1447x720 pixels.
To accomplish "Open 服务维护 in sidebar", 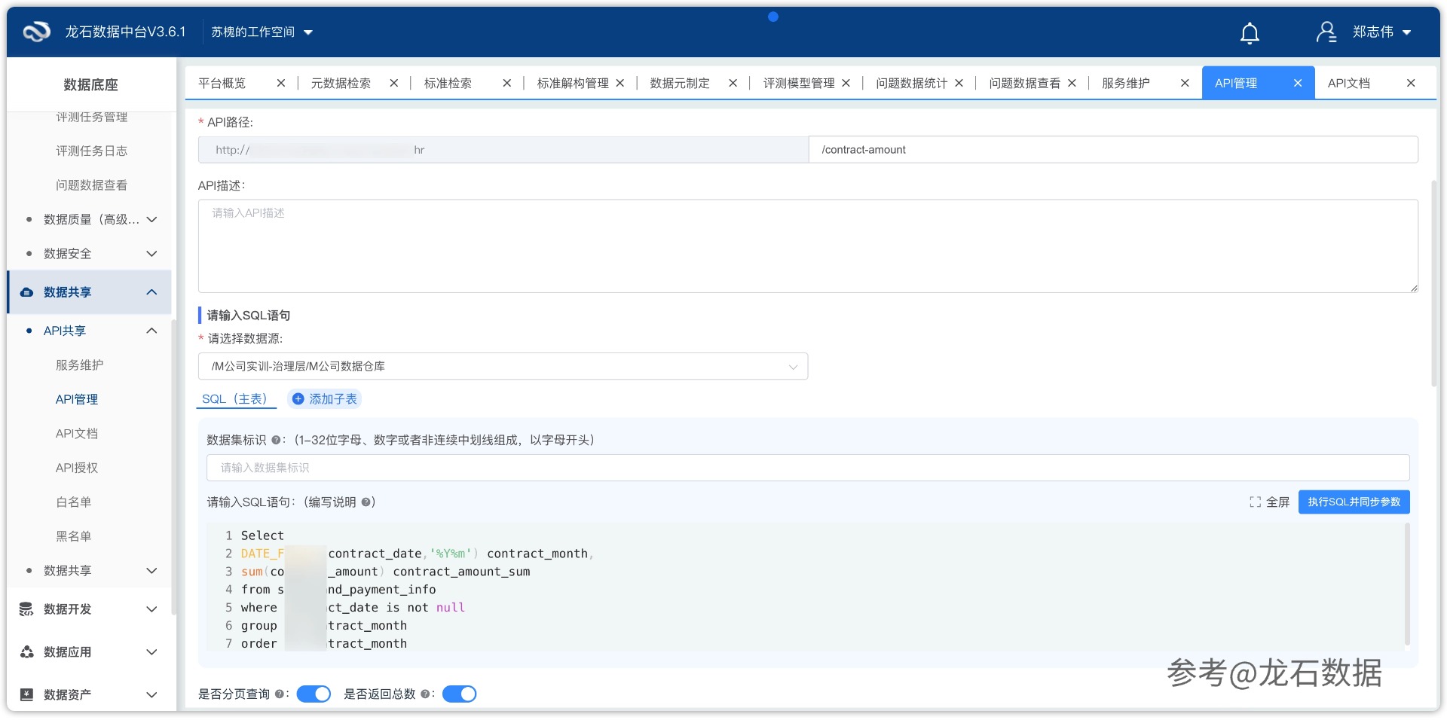I will 79,365.
